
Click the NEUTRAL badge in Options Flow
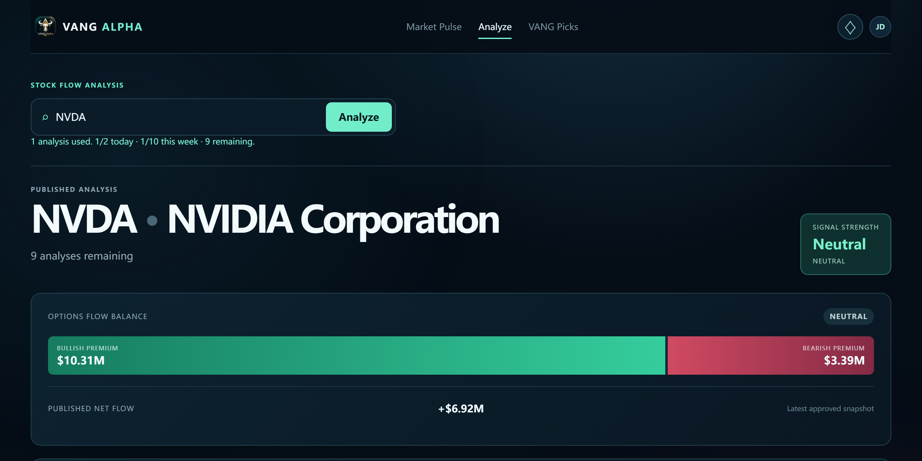(848, 316)
